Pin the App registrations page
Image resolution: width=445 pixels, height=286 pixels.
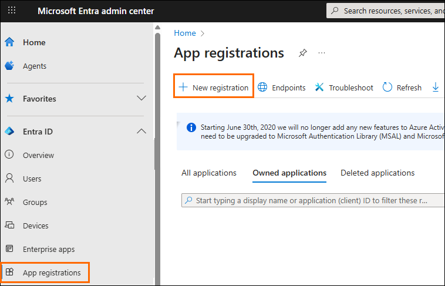[x=303, y=53]
